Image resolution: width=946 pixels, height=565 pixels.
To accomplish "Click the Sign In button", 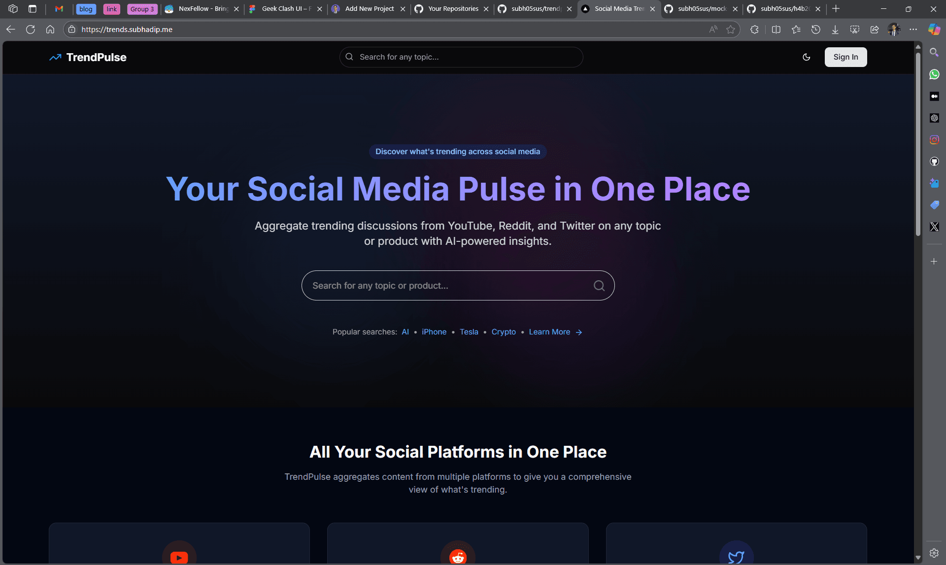I will [x=845, y=57].
